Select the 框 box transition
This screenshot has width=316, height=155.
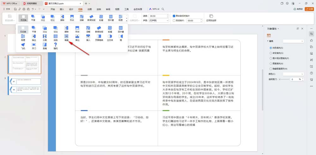pos(121,37)
